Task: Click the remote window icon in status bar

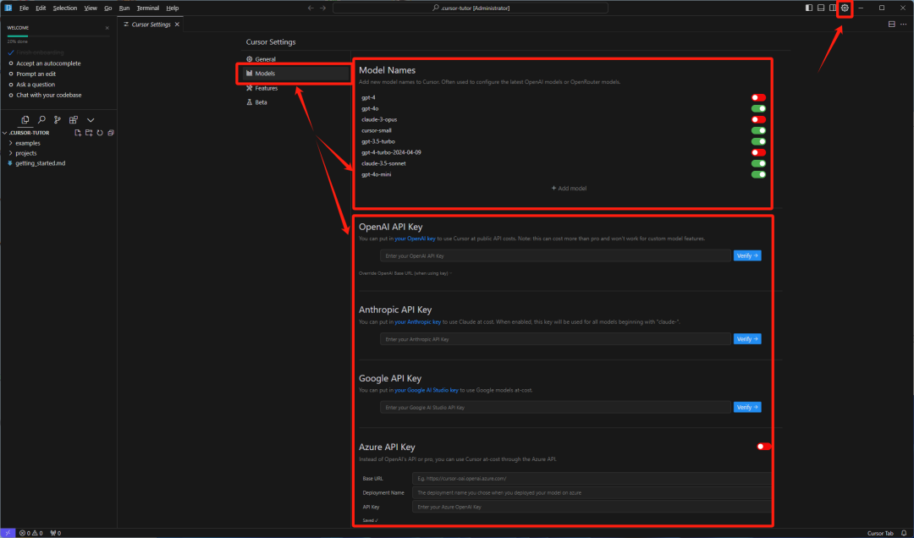Action: [8, 533]
